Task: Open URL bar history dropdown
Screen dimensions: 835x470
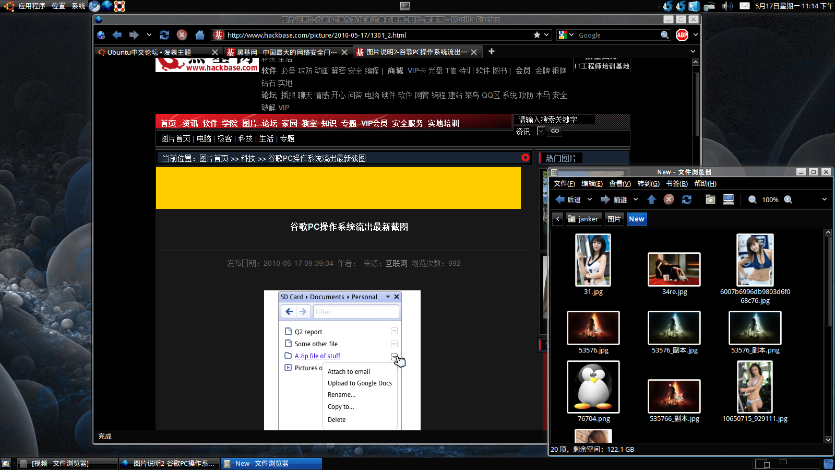Action: pyautogui.click(x=546, y=35)
